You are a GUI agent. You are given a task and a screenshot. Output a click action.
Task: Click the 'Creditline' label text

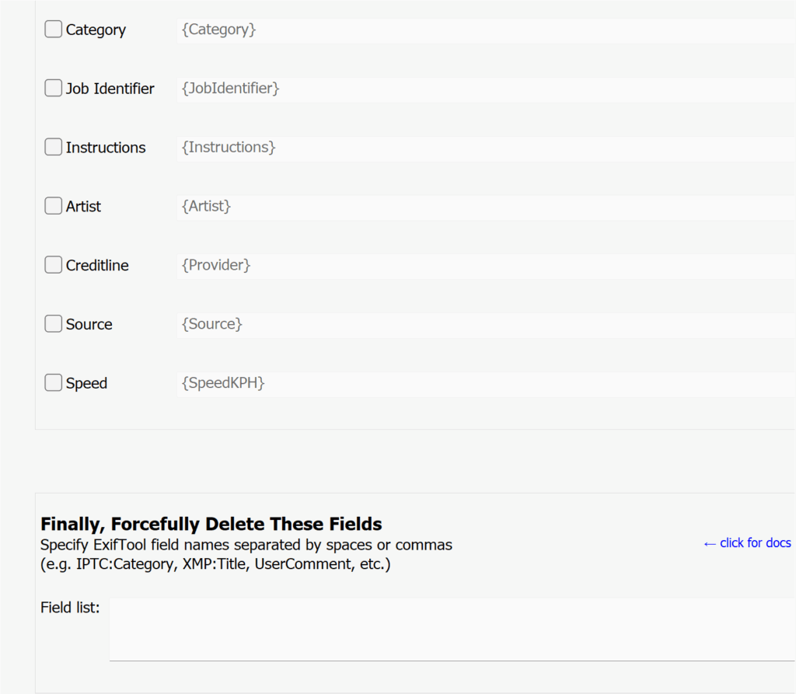coord(97,266)
